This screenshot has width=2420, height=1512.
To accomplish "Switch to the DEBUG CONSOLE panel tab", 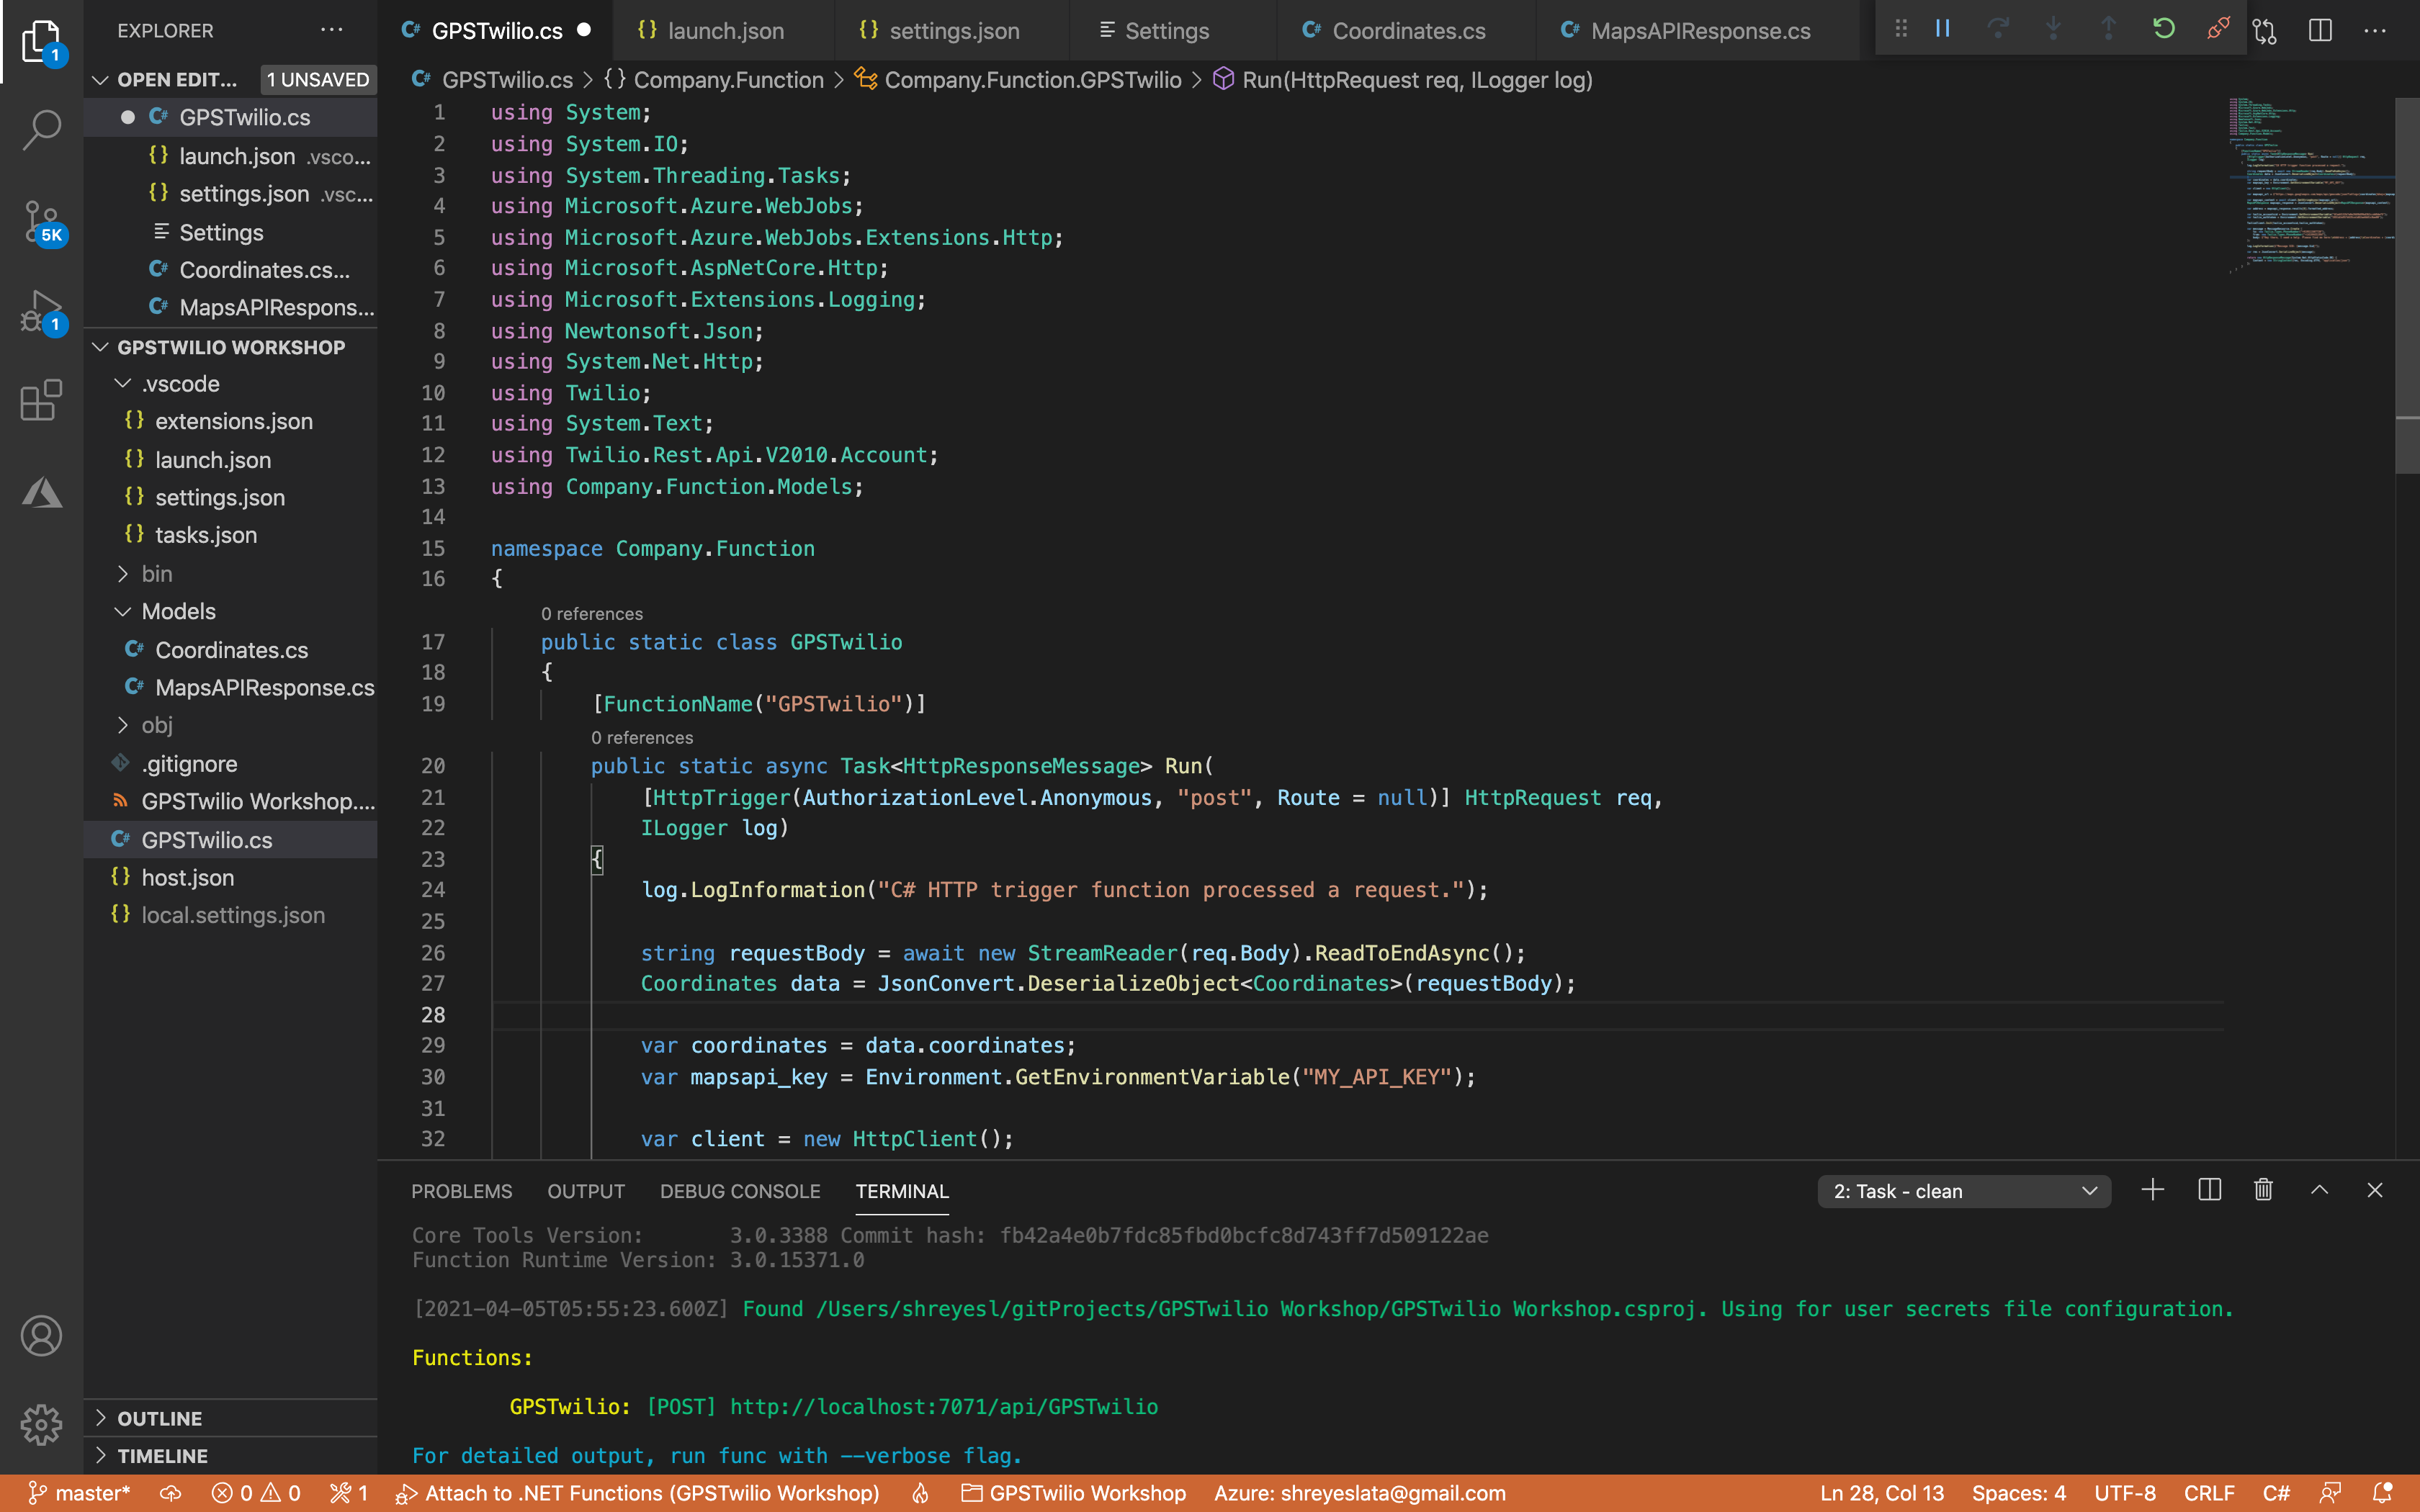I will [x=739, y=1191].
